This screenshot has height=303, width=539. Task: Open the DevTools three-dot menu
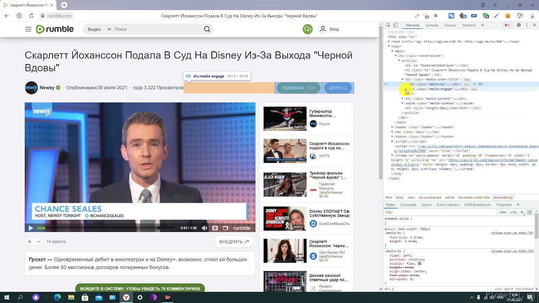point(526,25)
